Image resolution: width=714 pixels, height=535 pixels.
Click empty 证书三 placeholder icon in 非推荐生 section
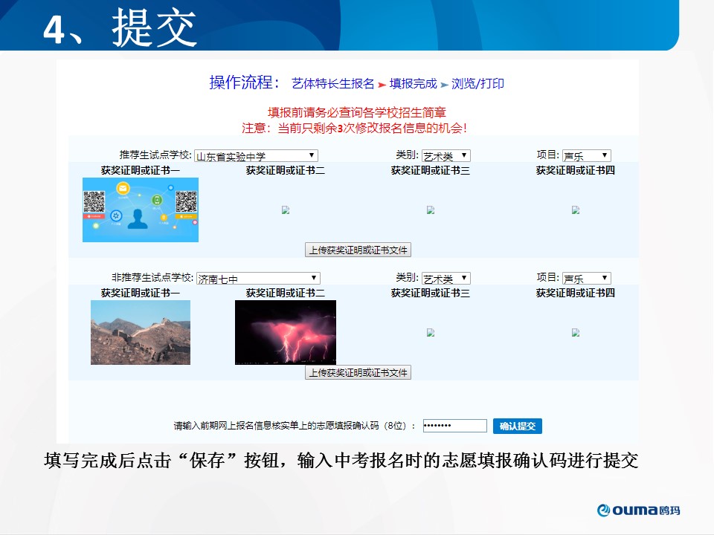coord(431,333)
